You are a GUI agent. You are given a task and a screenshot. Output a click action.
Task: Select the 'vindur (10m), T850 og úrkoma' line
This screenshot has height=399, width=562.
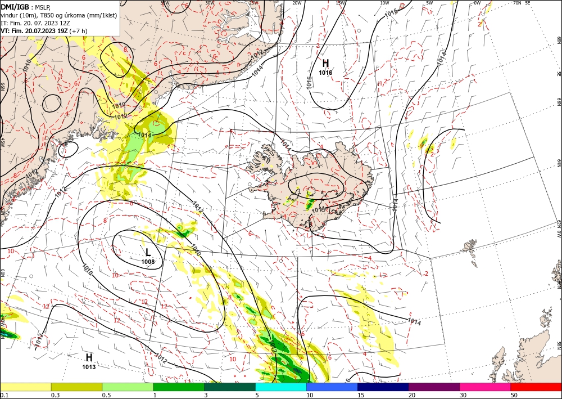[58, 15]
